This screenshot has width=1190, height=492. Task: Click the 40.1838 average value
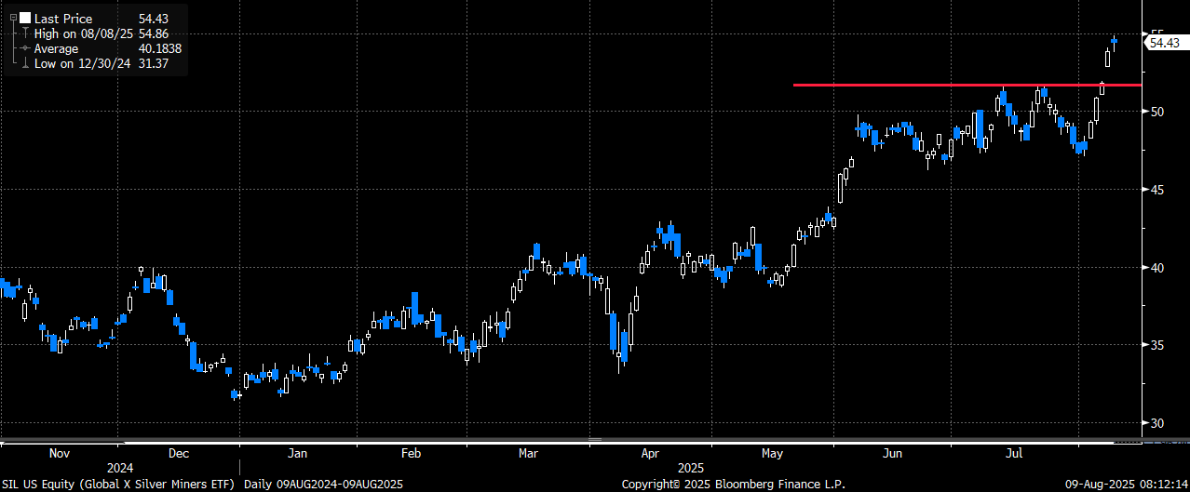click(x=159, y=48)
